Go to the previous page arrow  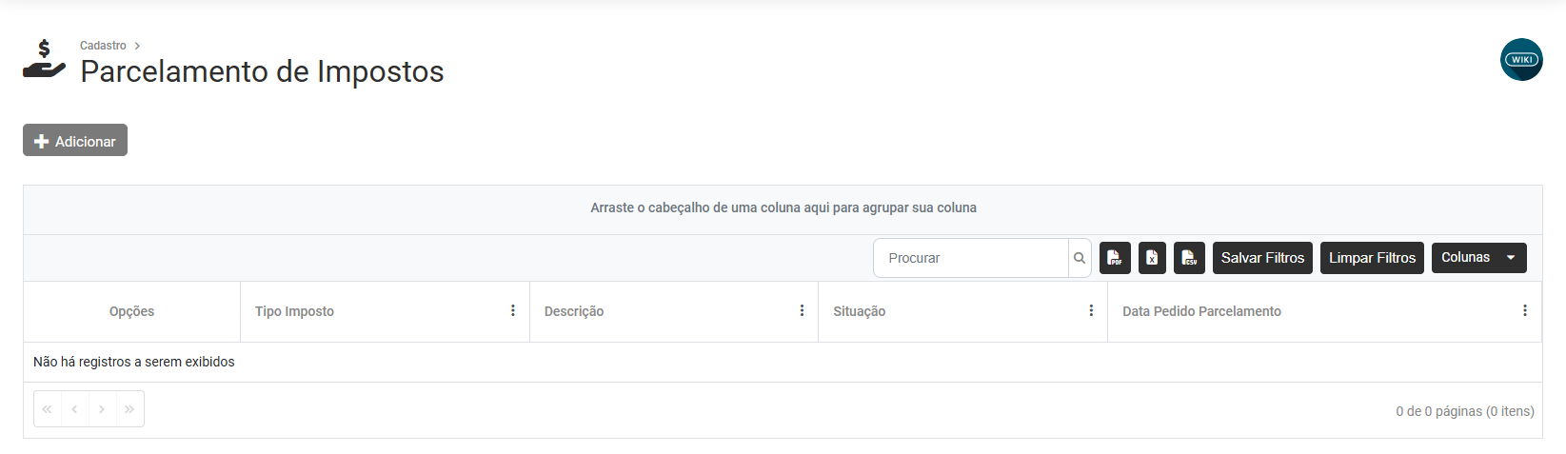(x=74, y=409)
